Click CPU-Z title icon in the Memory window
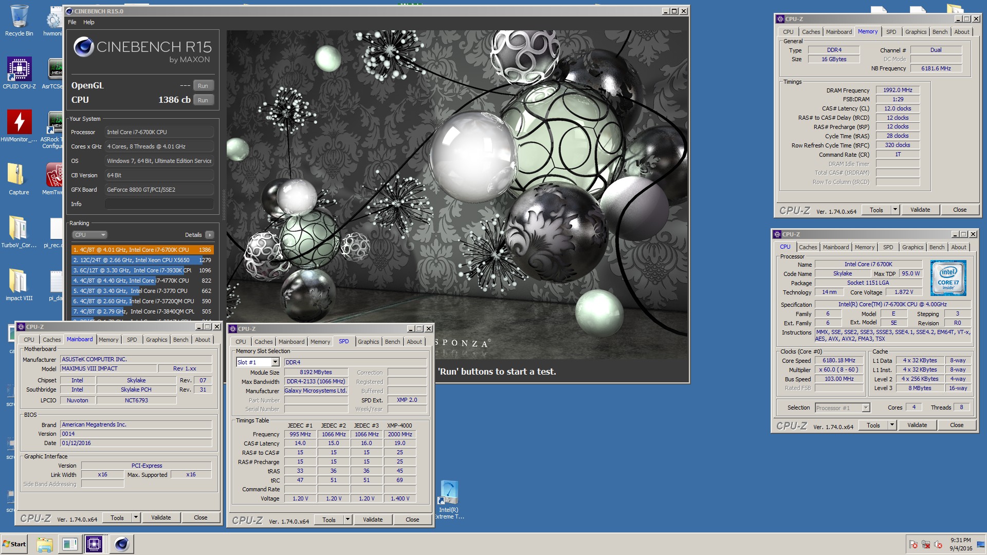 (x=780, y=19)
